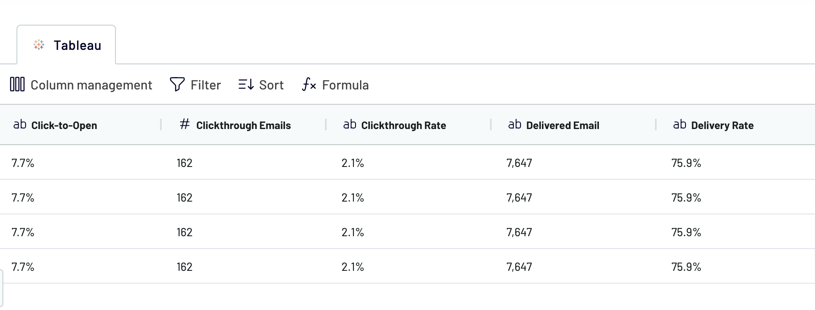Image resolution: width=815 pixels, height=310 pixels.
Task: Select the Clickthrough Emails column header
Action: [x=243, y=125]
